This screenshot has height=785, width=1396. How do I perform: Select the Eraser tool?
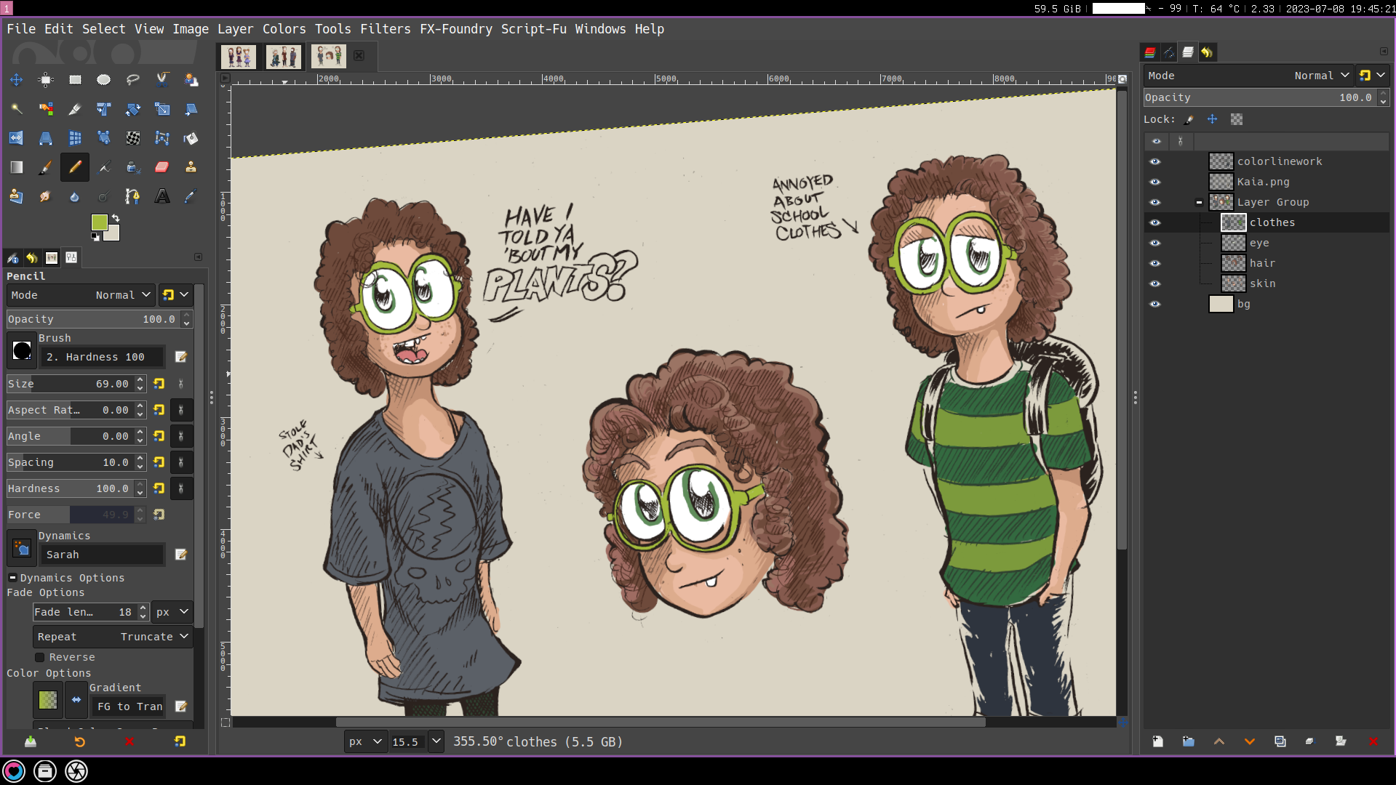coord(161,167)
